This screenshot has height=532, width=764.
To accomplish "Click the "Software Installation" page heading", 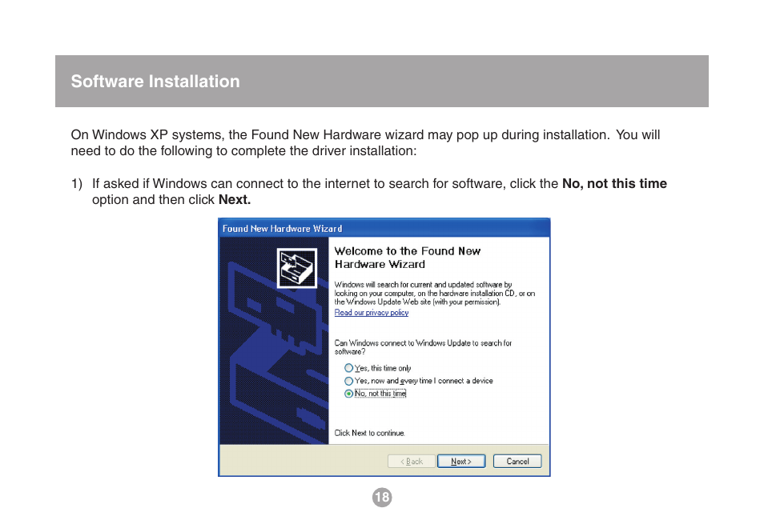I will [155, 82].
